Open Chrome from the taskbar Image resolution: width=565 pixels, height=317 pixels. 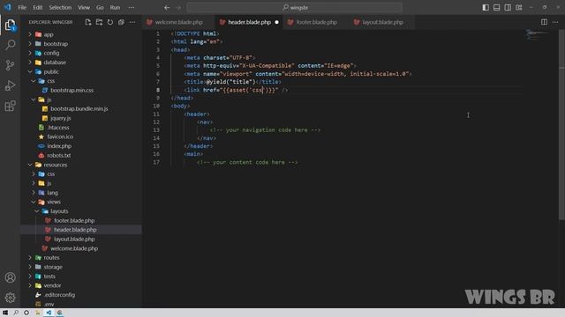coord(59,313)
